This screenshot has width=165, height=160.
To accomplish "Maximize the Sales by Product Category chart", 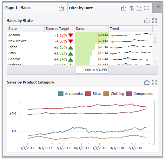I will click(x=155, y=82).
